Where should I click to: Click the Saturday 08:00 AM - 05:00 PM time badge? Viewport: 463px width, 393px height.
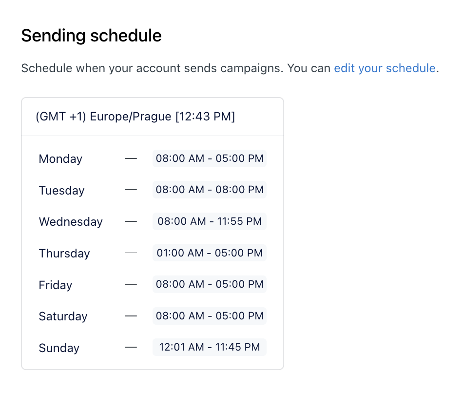coord(210,316)
